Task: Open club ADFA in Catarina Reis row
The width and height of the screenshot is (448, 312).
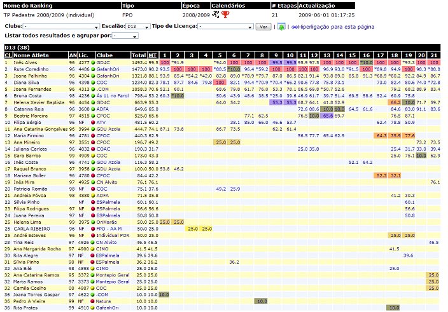Action: click(102, 109)
